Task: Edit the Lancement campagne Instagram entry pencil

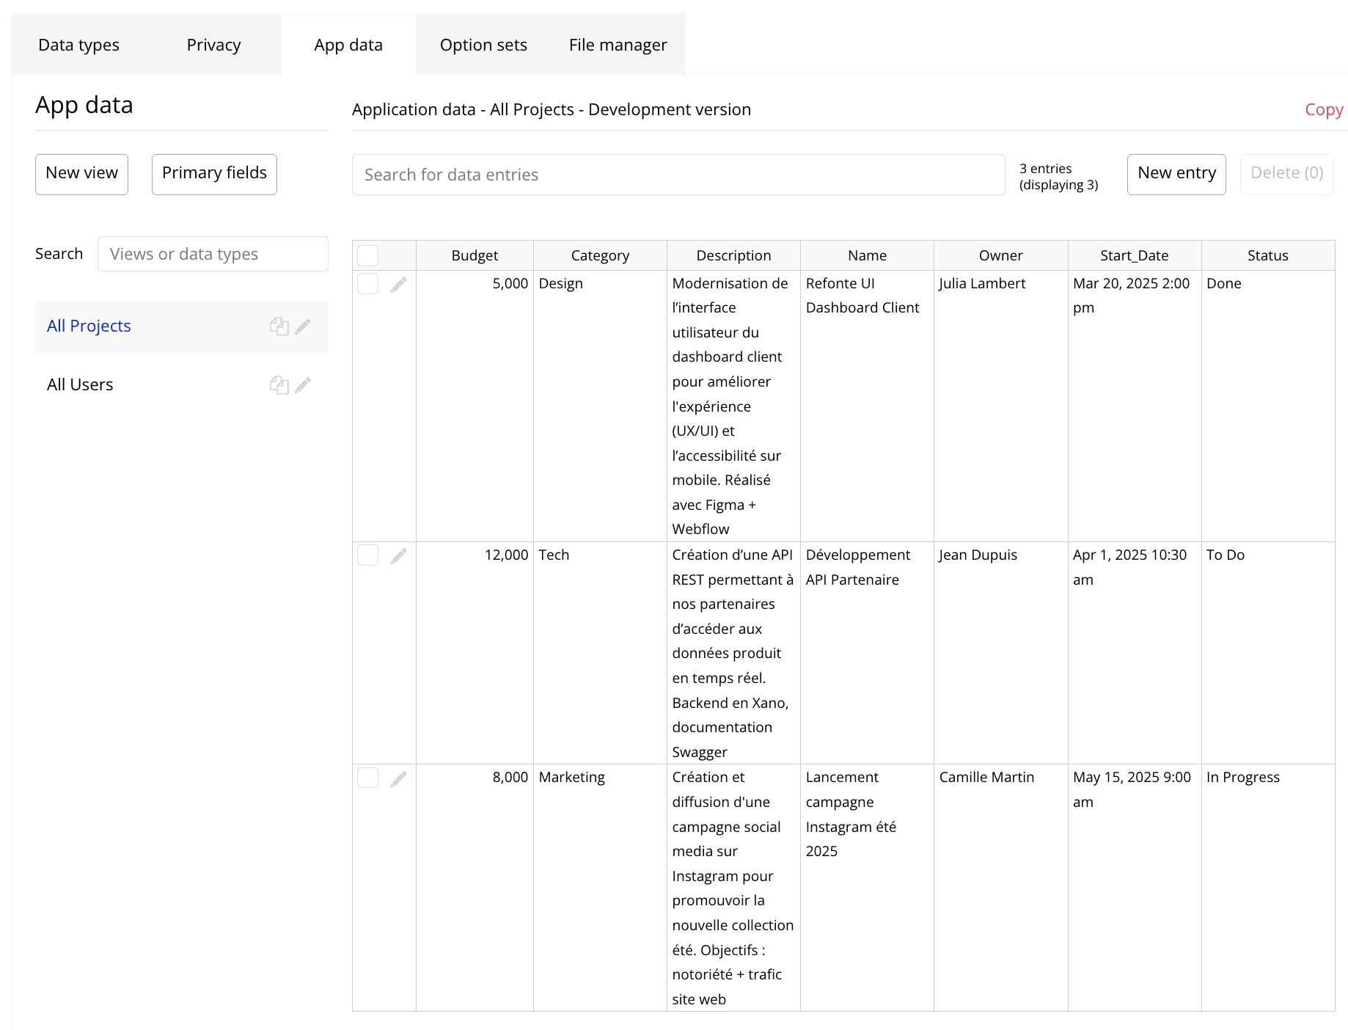Action: click(x=398, y=779)
